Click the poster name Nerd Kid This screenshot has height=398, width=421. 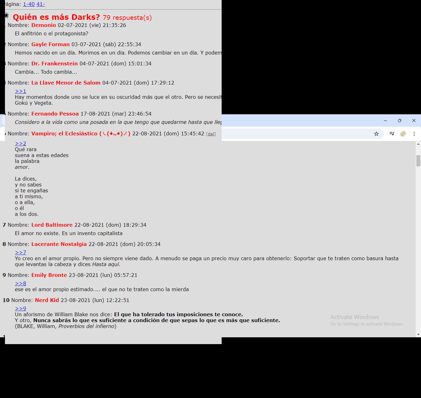pyautogui.click(x=47, y=300)
